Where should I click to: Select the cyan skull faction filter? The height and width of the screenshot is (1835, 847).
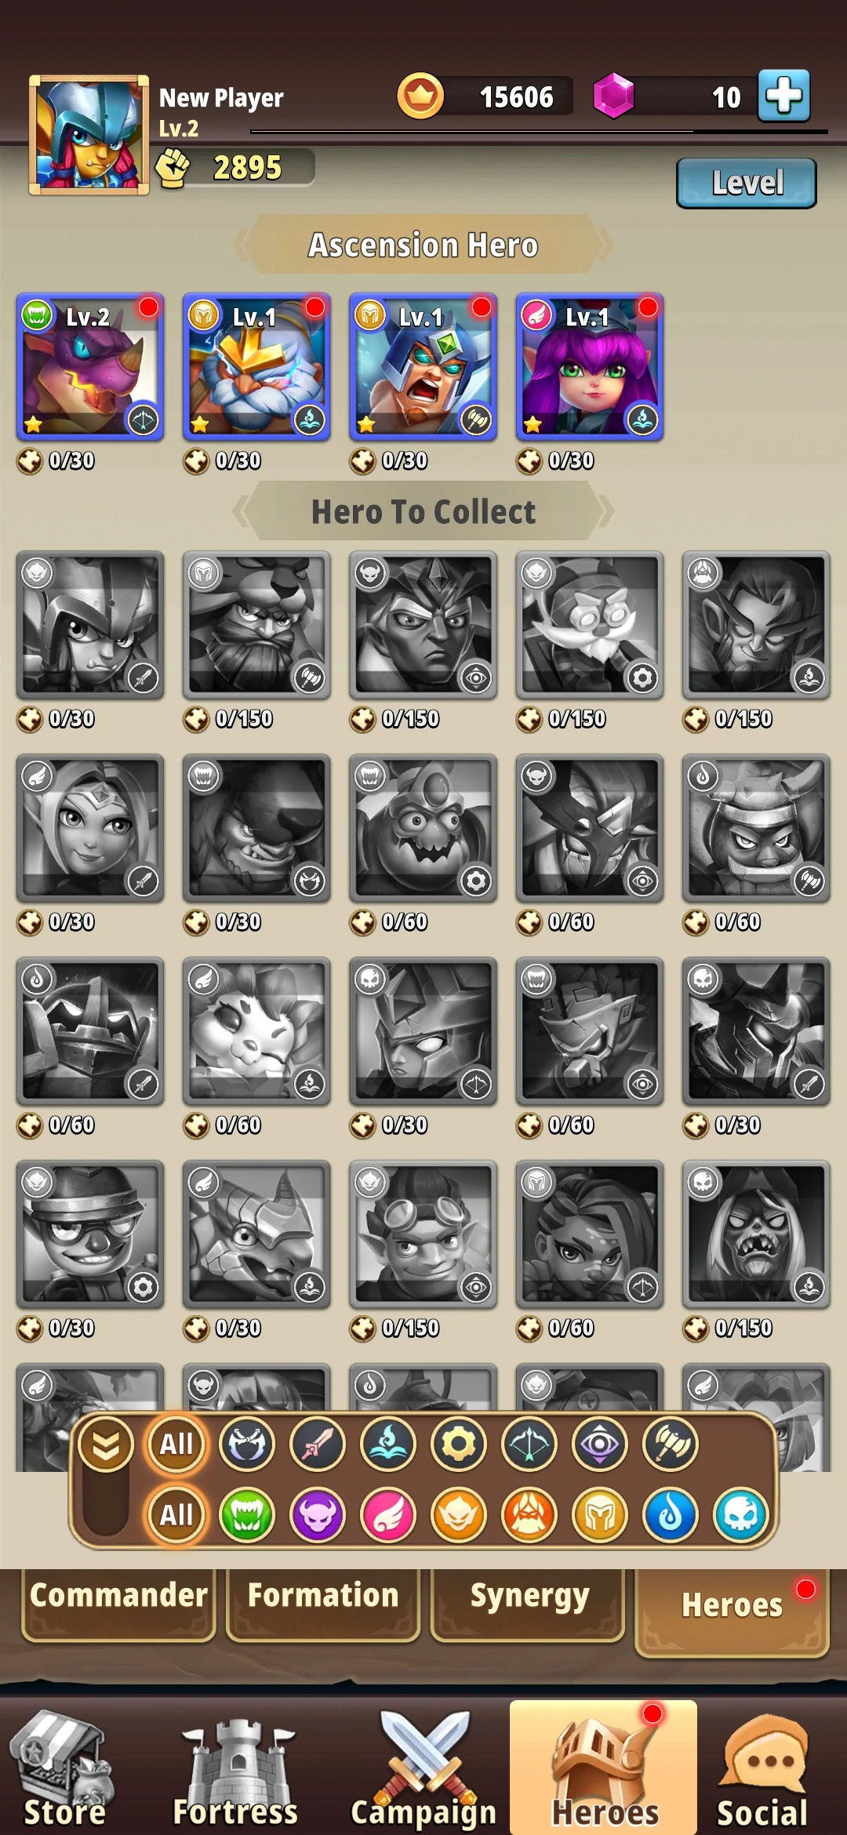[741, 1514]
